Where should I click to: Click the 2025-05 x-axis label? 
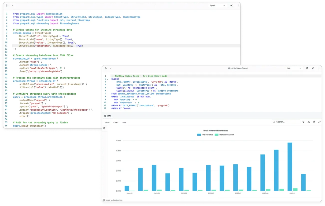211,193
